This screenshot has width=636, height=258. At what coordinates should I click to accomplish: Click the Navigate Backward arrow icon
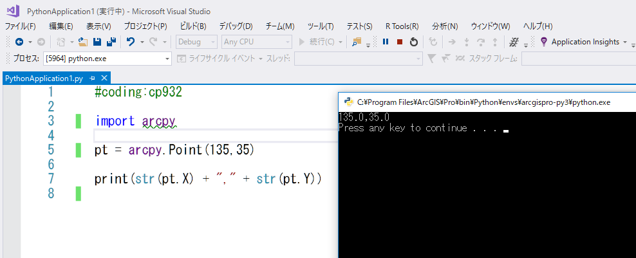(19, 42)
